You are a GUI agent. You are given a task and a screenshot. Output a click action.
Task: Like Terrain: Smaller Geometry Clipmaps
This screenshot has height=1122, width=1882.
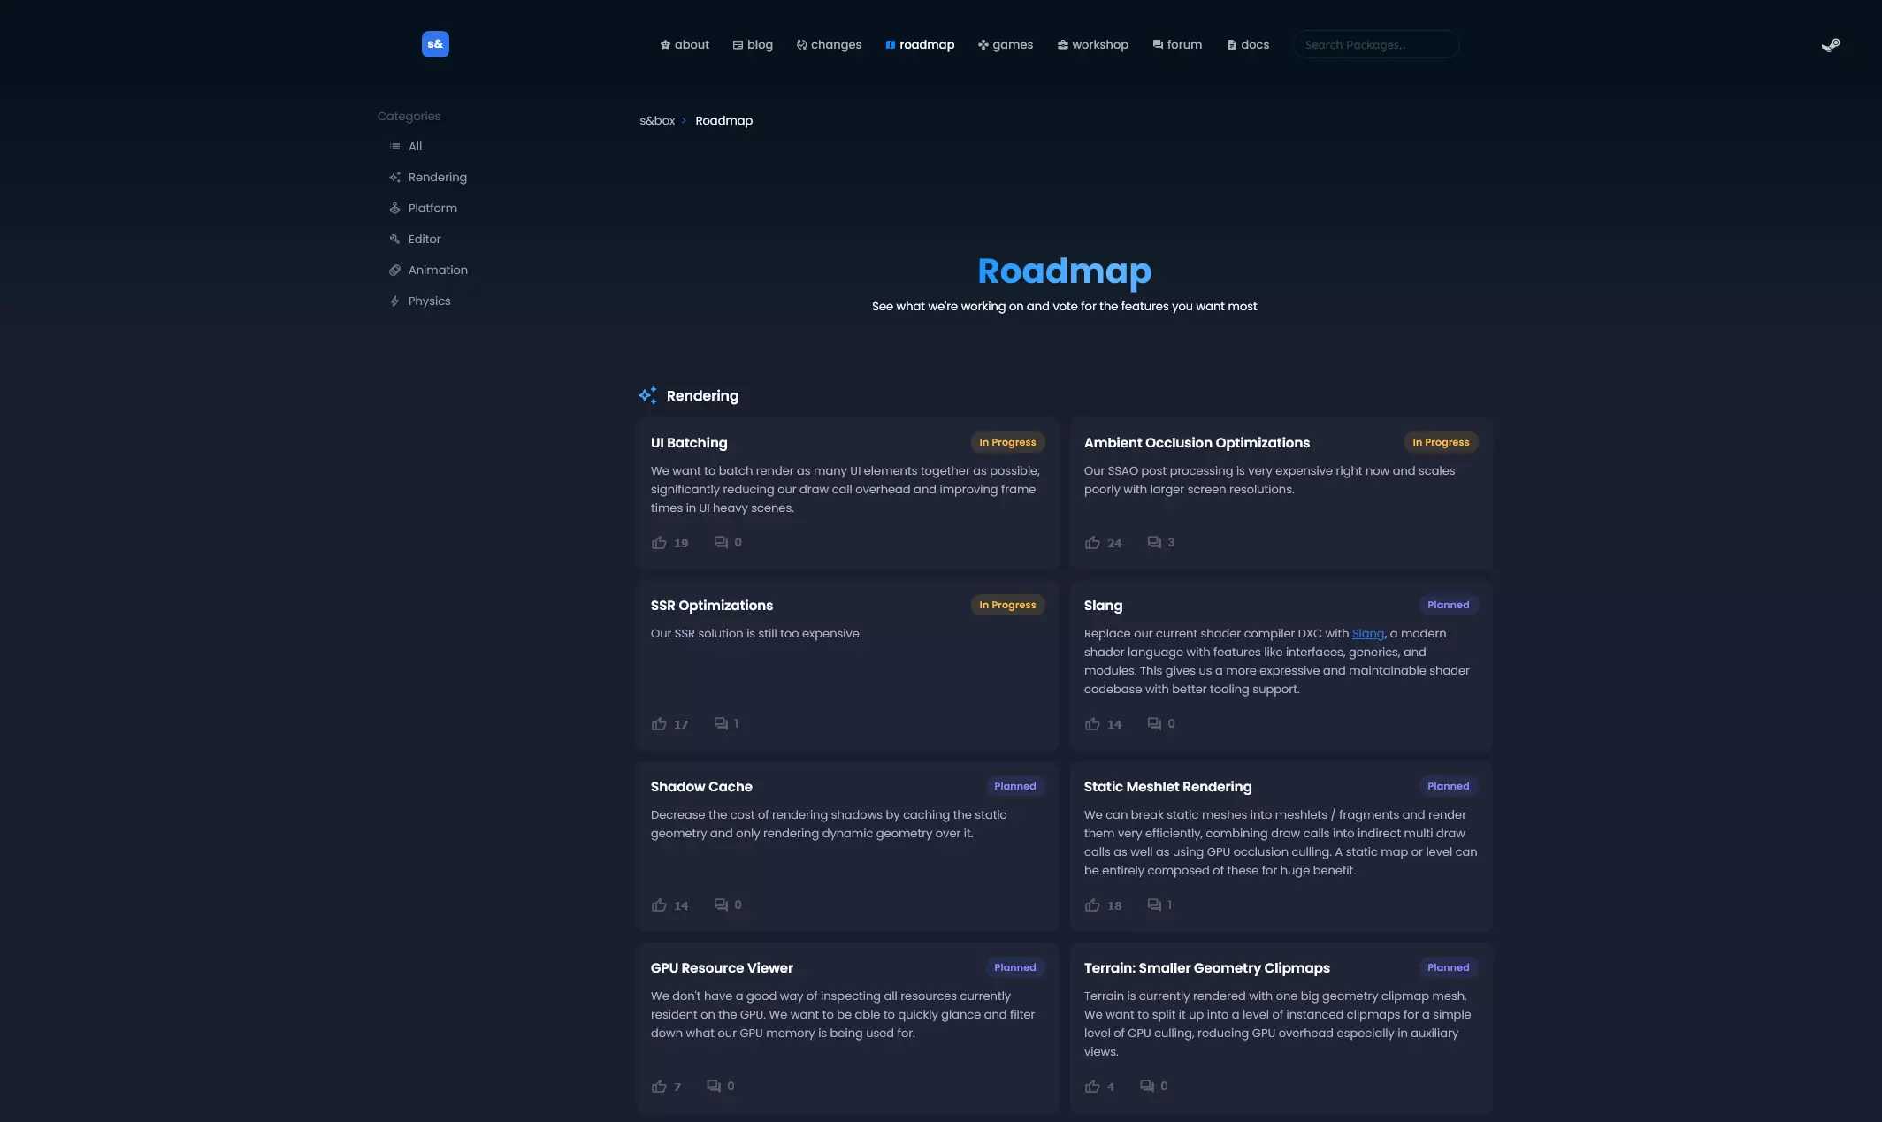point(1093,1087)
